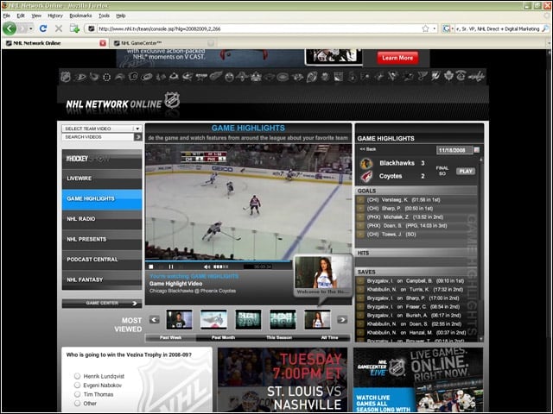Pause the game highlight video
This screenshot has width=553, height=414.
[171, 267]
